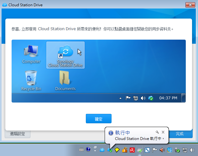Viewport: 198px width, 156px height.
Task: Click the balloon title 執行中
Action: click(x=122, y=133)
